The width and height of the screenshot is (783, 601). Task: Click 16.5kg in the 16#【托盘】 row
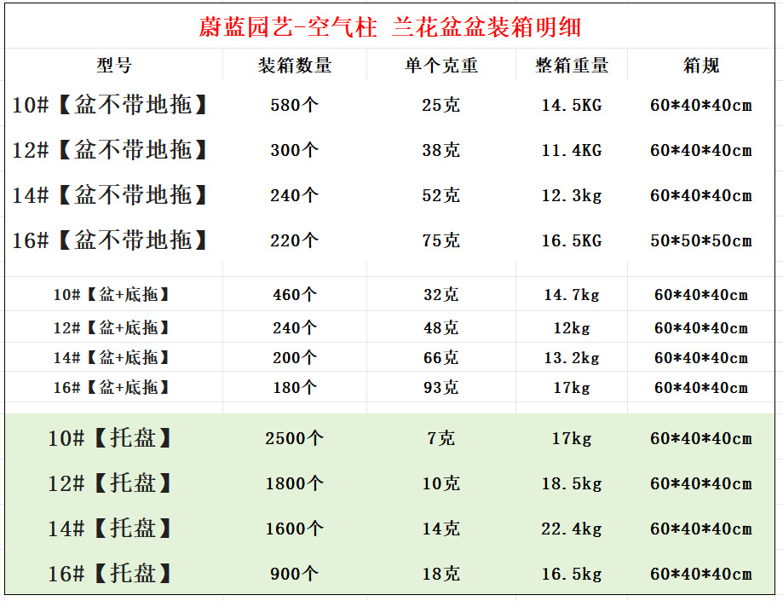coord(572,574)
